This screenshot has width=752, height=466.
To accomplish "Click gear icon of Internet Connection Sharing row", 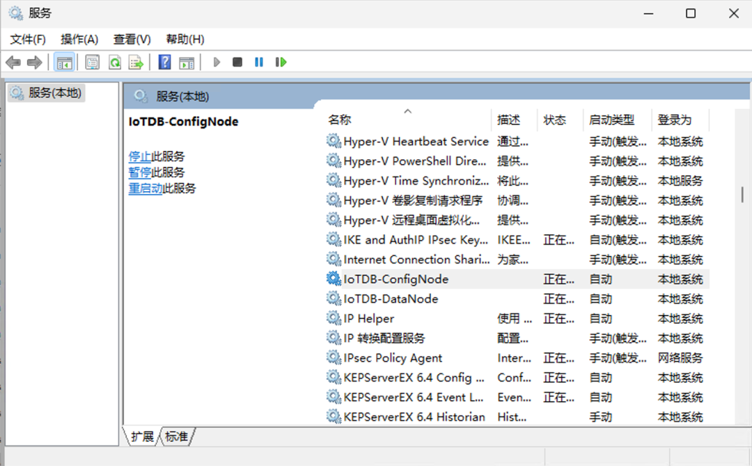I will point(334,259).
